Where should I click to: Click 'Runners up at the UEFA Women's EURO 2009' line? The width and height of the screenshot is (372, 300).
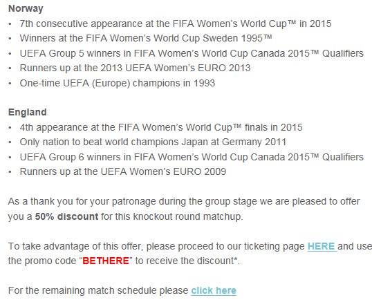pyautogui.click(x=123, y=171)
